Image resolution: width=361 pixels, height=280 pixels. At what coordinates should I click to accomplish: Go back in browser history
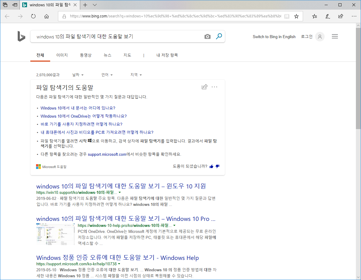[7, 17]
